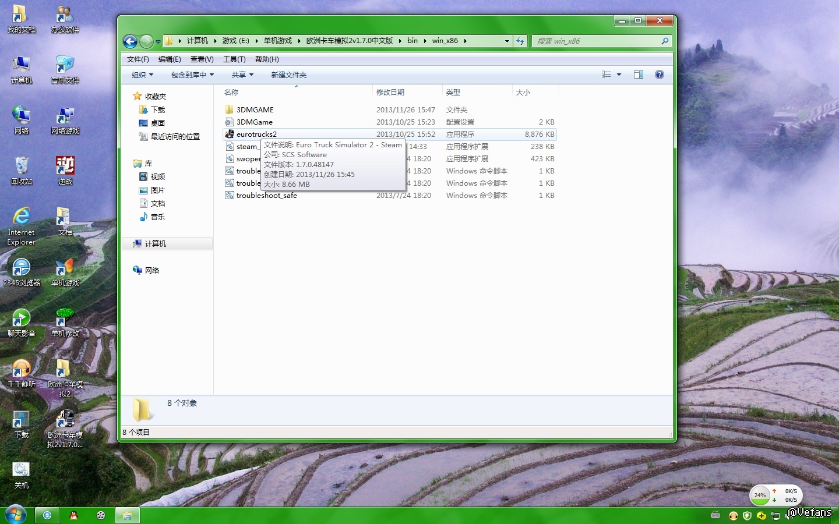This screenshot has height=524, width=839.
Task: Open the 文件(F) menu
Action: [x=138, y=59]
